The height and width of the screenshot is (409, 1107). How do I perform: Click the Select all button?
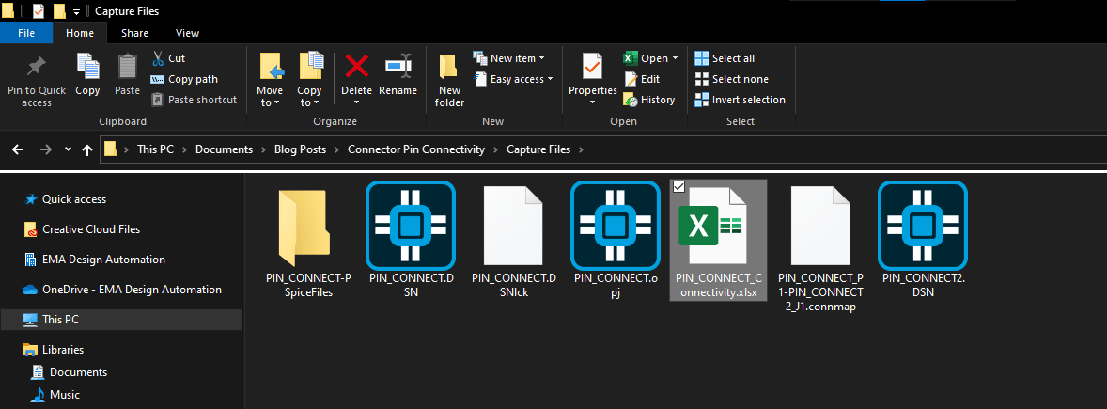pos(725,58)
